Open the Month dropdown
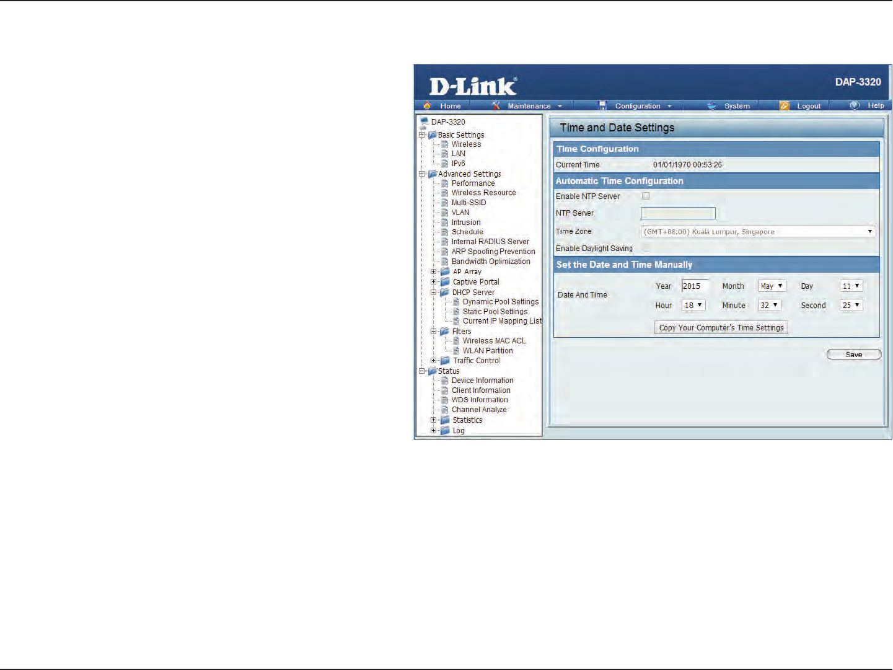 [x=772, y=286]
